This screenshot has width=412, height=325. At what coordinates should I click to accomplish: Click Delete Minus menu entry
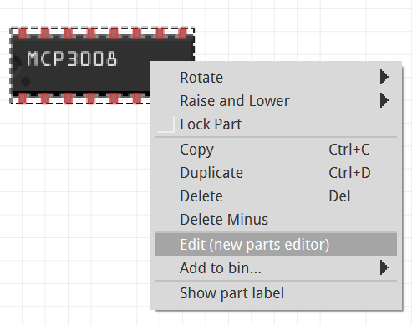(276, 220)
